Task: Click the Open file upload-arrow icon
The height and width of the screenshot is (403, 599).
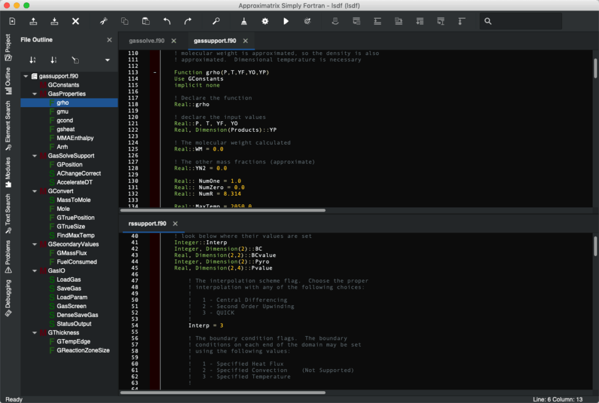Action: click(33, 22)
